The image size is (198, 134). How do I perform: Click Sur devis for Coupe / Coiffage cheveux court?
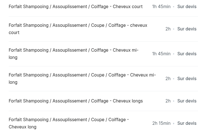pos(187,29)
